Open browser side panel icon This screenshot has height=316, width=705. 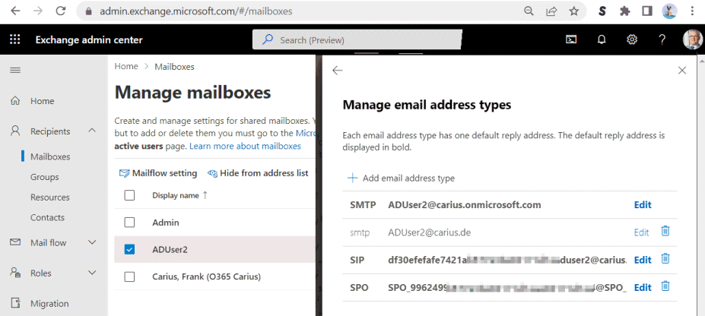pyautogui.click(x=647, y=11)
